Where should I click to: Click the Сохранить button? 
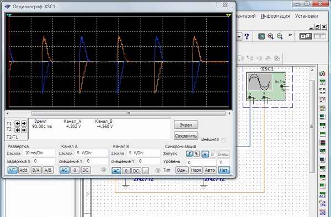(x=186, y=136)
